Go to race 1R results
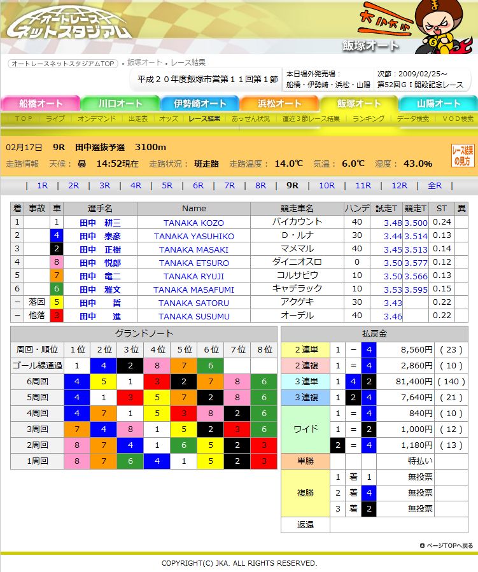This screenshot has width=478, height=572. pyautogui.click(x=43, y=186)
